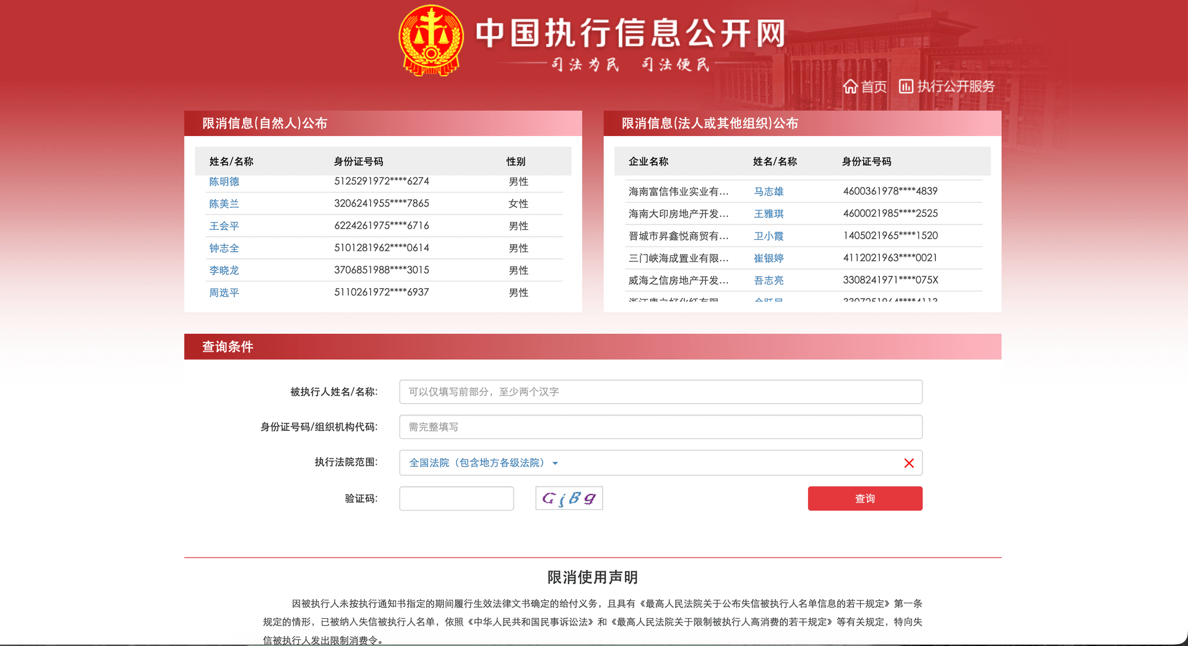Image resolution: width=1188 pixels, height=646 pixels.
Task: Click the 限消信息(法人或其他组织)公布 panel header
Action: coord(710,123)
